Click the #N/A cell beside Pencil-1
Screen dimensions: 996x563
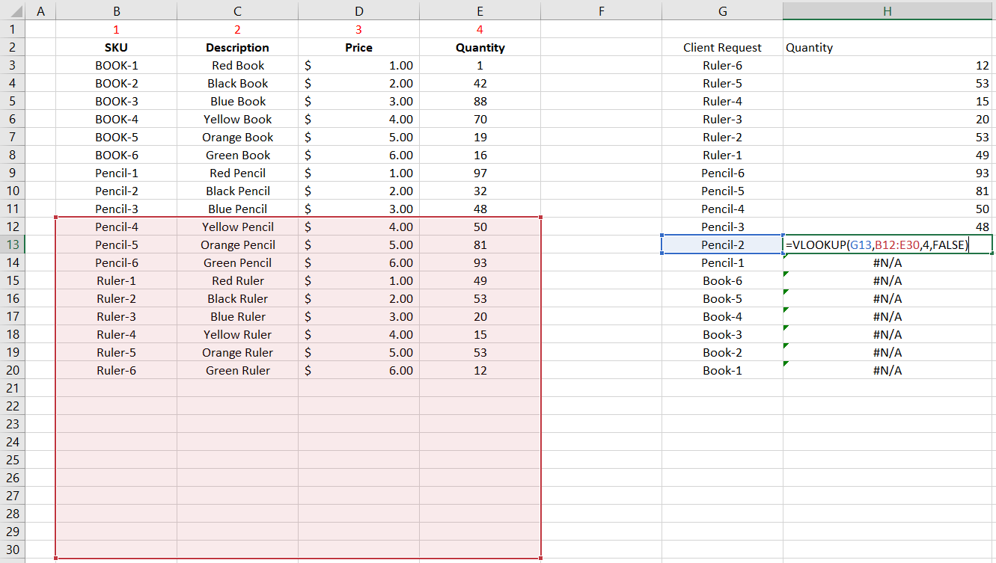pos(887,262)
